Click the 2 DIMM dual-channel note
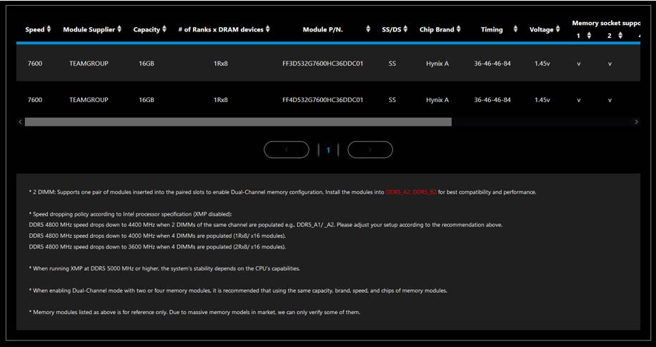Image resolution: width=656 pixels, height=347 pixels. click(x=282, y=192)
